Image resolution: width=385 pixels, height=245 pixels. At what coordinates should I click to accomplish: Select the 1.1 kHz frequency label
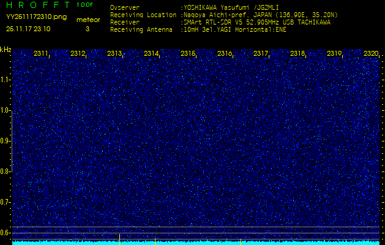coord(6,80)
